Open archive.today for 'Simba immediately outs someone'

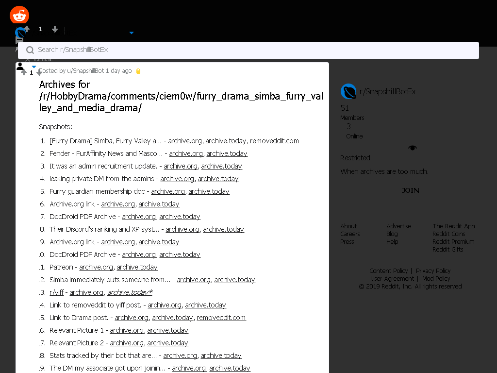pos(234,280)
